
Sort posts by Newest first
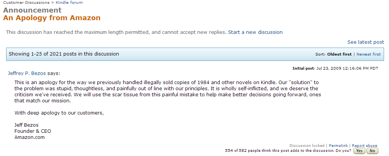tap(368, 54)
